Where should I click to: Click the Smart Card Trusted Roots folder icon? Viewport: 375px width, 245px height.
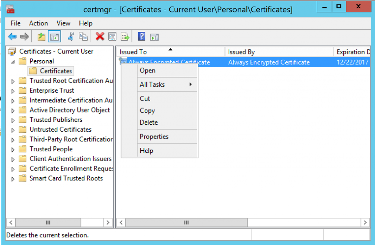point(22,178)
